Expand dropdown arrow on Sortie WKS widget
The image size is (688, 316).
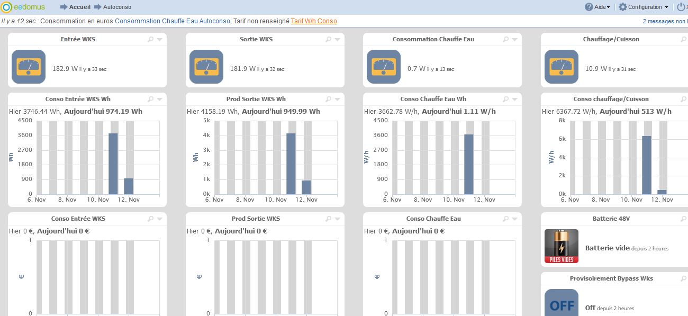pos(337,40)
